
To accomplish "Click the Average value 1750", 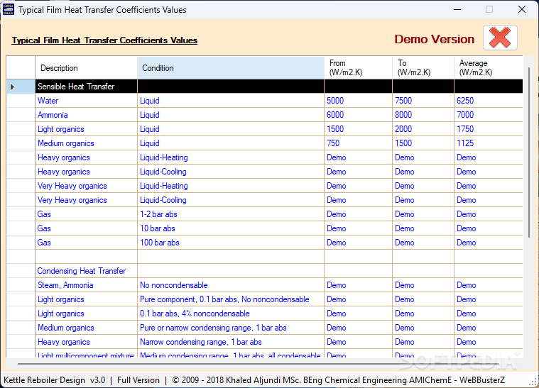I will pyautogui.click(x=489, y=129).
